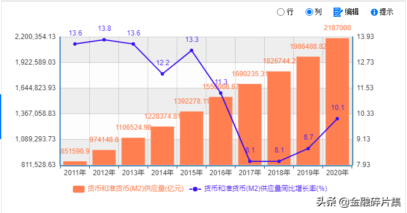Click the 2018年 line point 8.1

[279, 161]
